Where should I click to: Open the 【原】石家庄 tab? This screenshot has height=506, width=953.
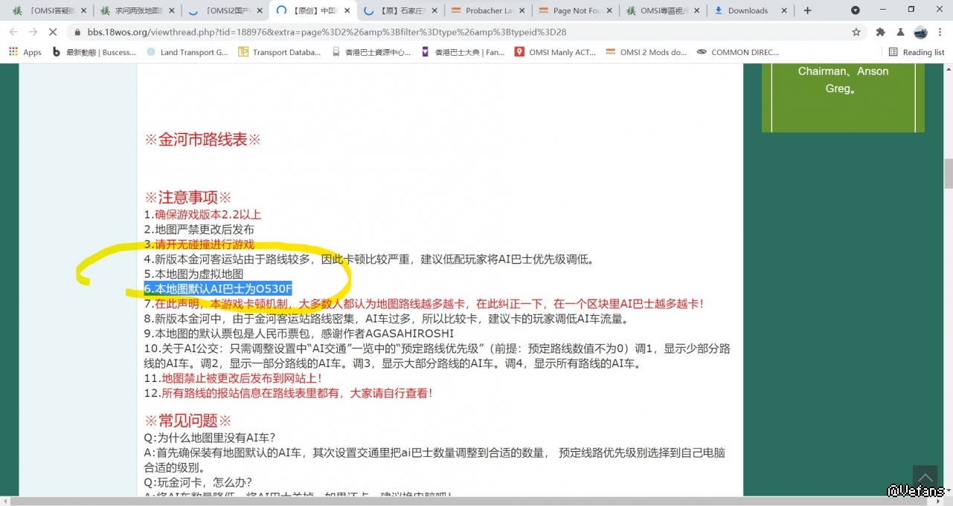400,10
